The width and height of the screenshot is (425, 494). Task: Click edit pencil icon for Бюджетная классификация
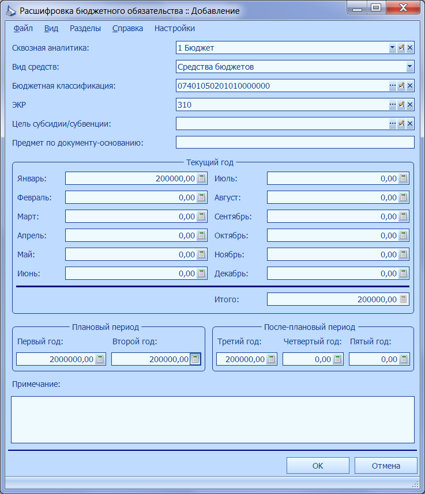[401, 85]
